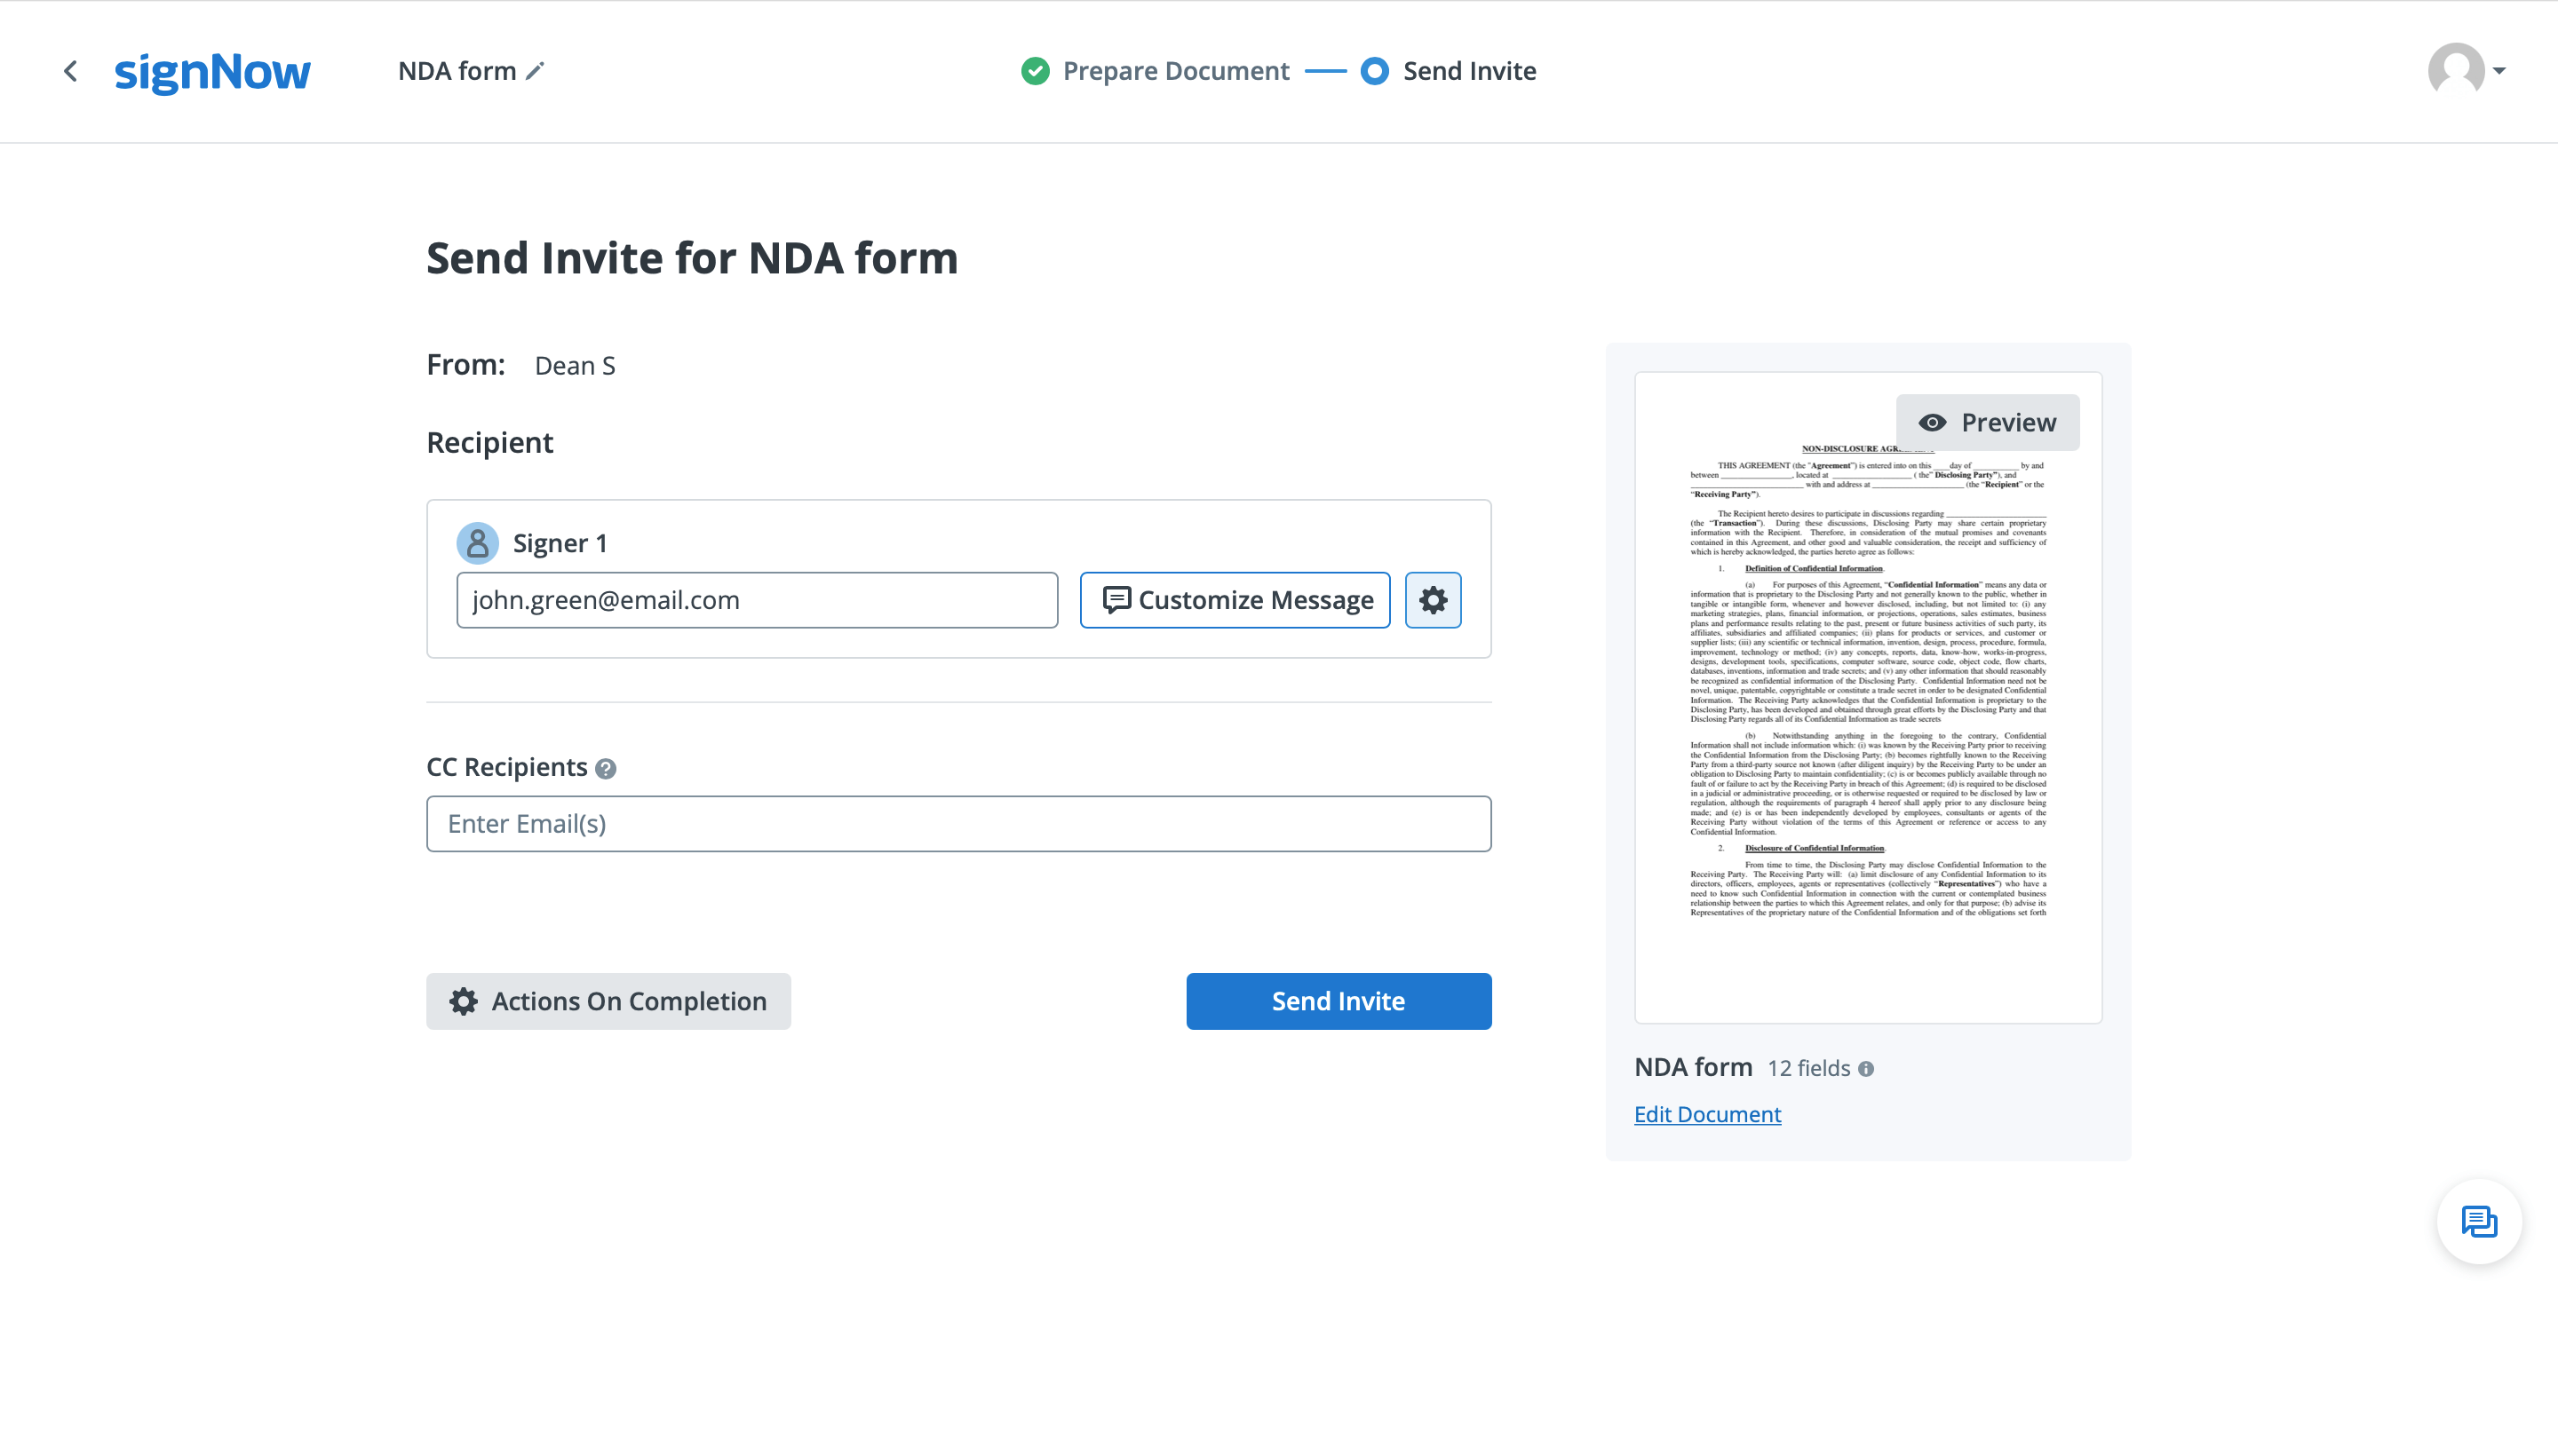Image resolution: width=2558 pixels, height=1456 pixels.
Task: Preview the NDA document
Action: [x=1987, y=423]
